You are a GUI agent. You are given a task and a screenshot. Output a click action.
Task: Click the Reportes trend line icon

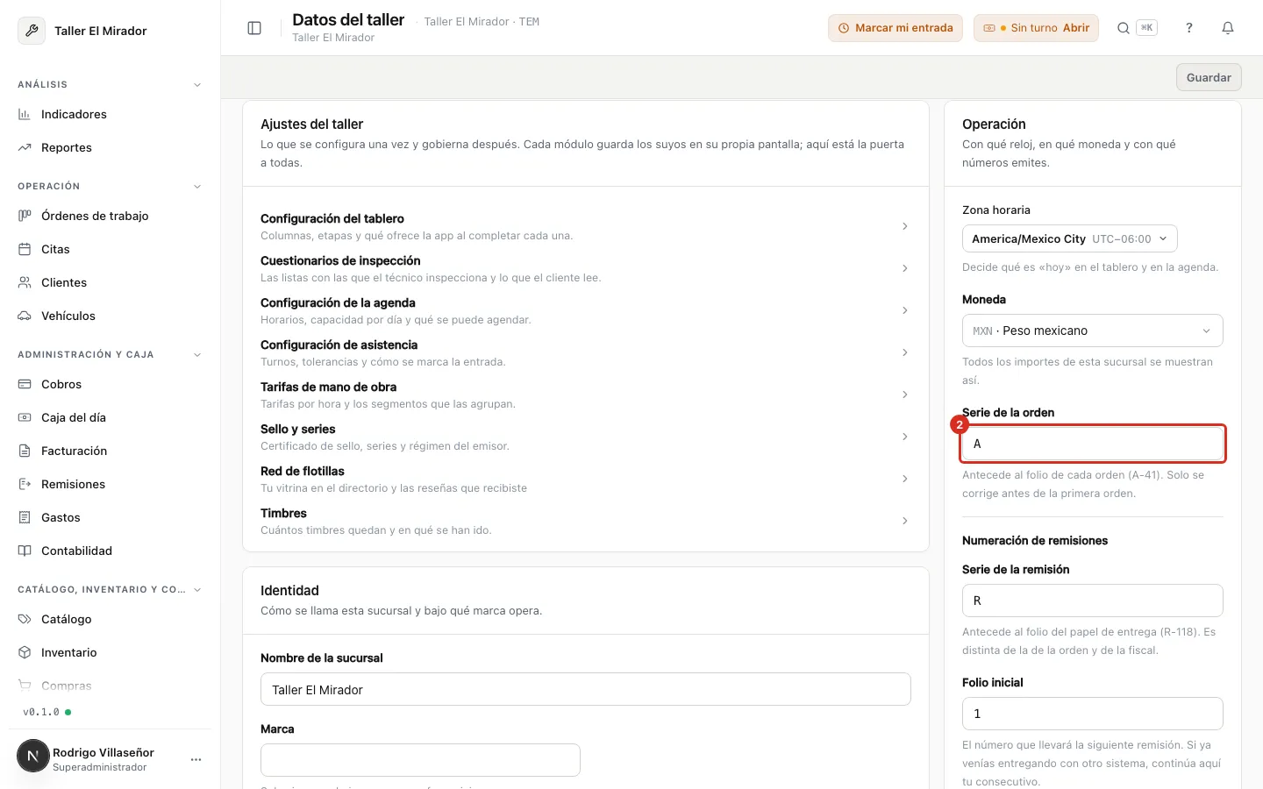point(25,147)
